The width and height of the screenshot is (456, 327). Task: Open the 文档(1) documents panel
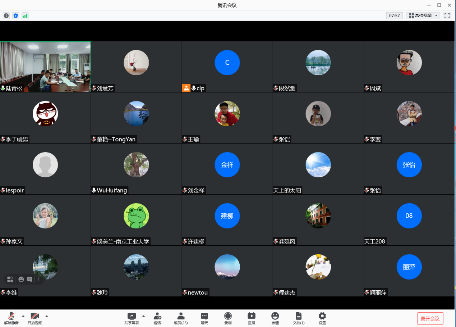pyautogui.click(x=299, y=318)
